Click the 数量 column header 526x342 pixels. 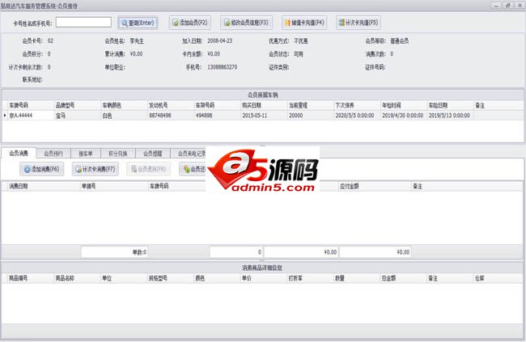click(357, 278)
